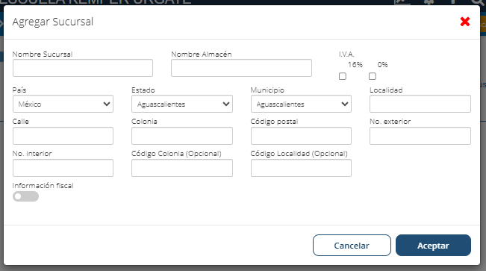This screenshot has width=486, height=271.
Task: Open the País dropdown showing México
Action: point(63,104)
